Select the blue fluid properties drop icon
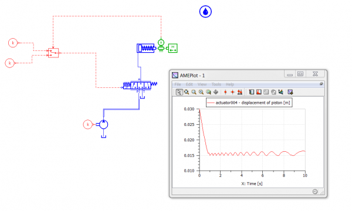 click(205, 12)
